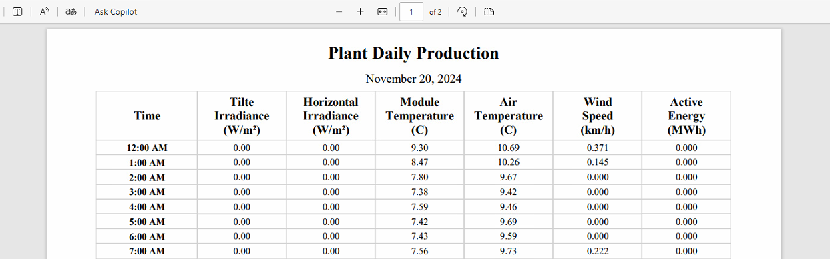The height and width of the screenshot is (259, 830).
Task: Click horizontal irradiance value in 2:00 AM row
Action: tap(331, 178)
